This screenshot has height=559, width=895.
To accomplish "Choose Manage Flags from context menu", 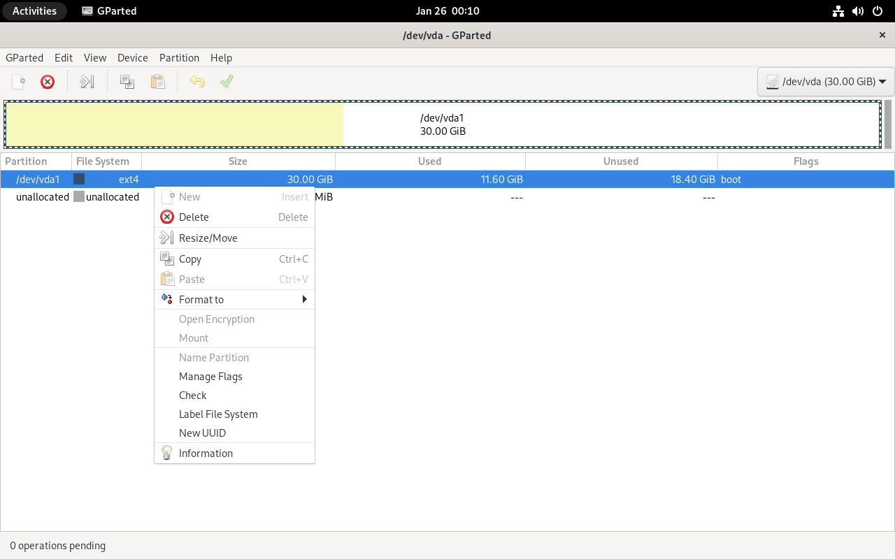I will [210, 376].
